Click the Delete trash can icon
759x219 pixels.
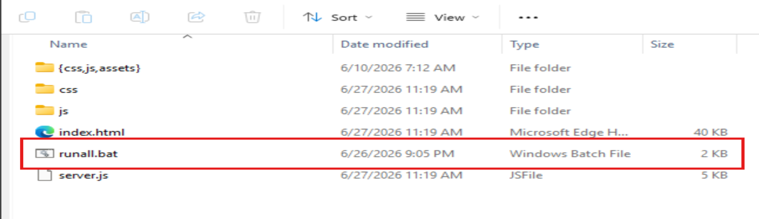[253, 17]
